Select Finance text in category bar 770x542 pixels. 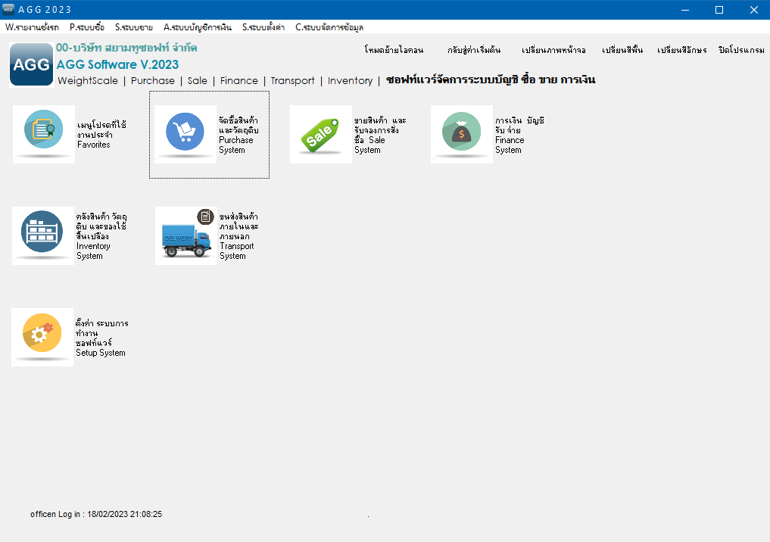tap(238, 80)
